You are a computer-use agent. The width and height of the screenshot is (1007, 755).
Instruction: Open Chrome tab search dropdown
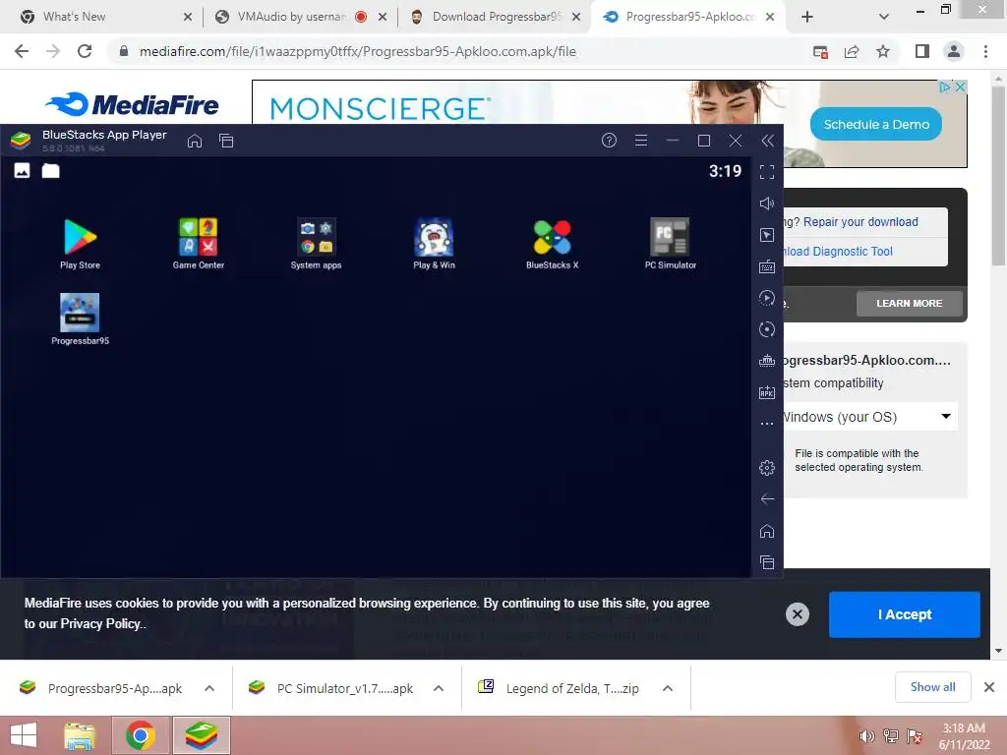(884, 17)
